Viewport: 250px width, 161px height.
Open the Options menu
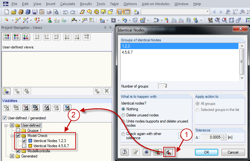tap(130, 4)
